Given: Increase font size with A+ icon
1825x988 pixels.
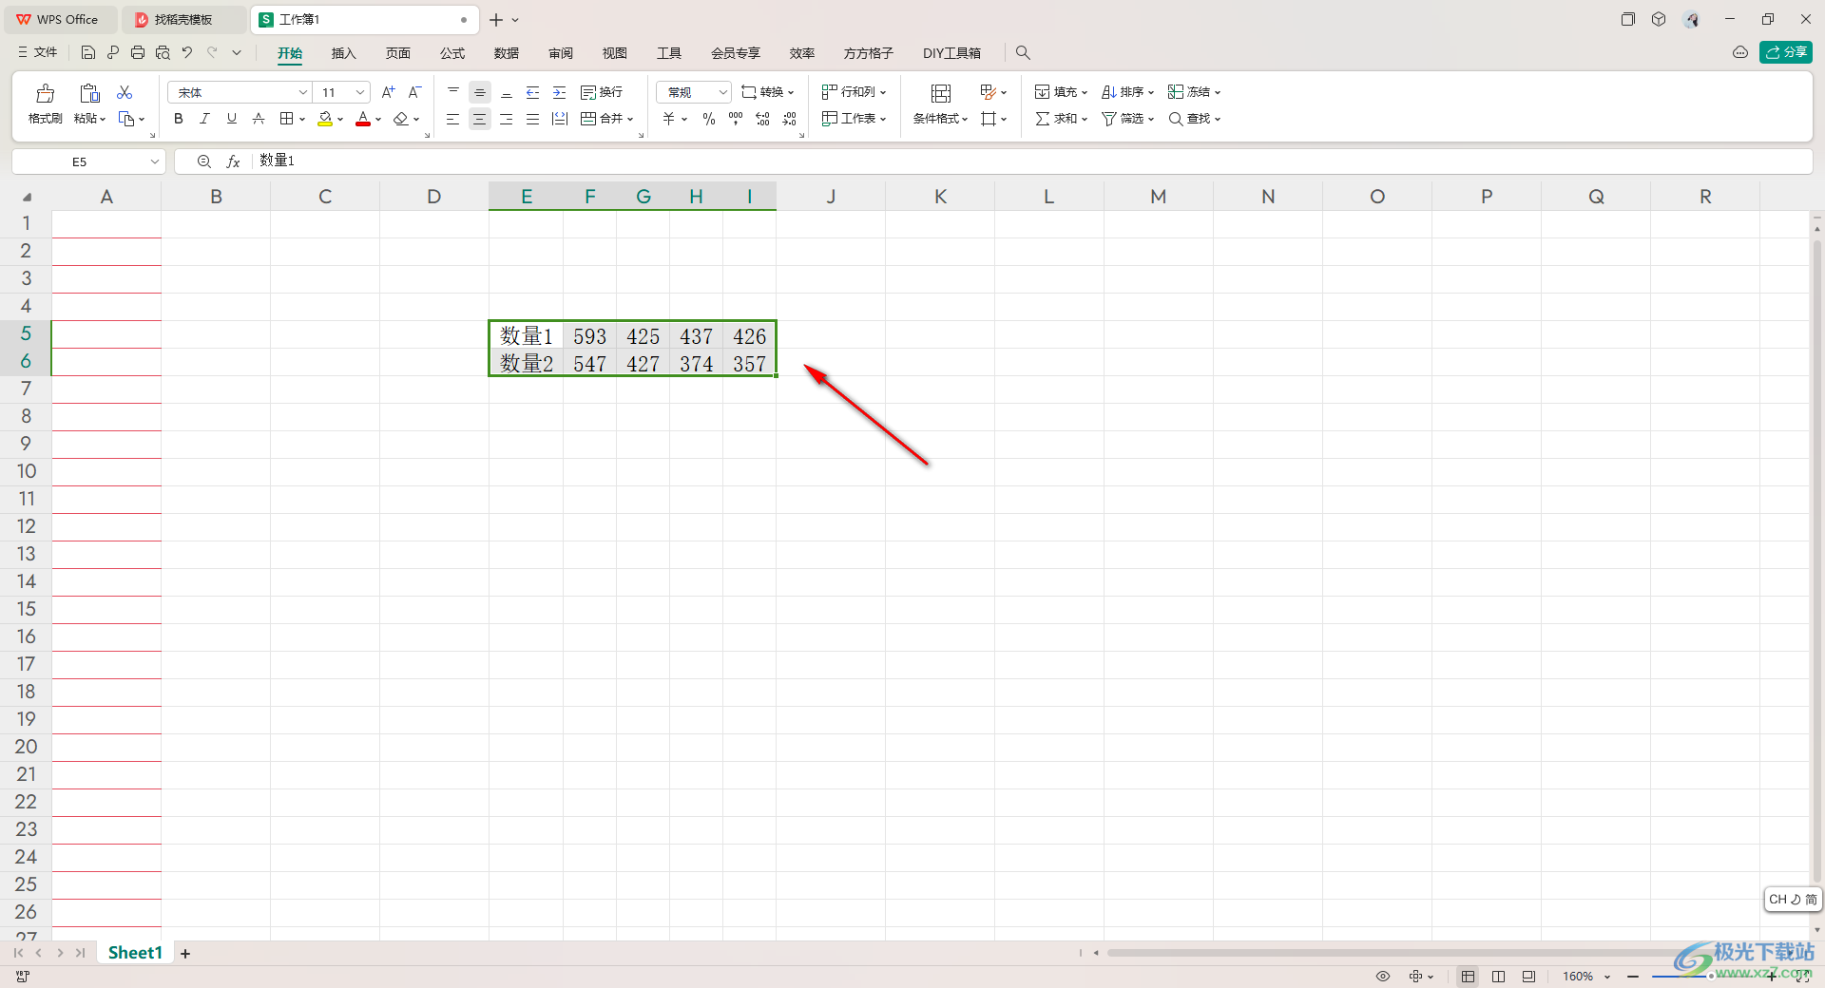Looking at the screenshot, I should click(x=388, y=92).
